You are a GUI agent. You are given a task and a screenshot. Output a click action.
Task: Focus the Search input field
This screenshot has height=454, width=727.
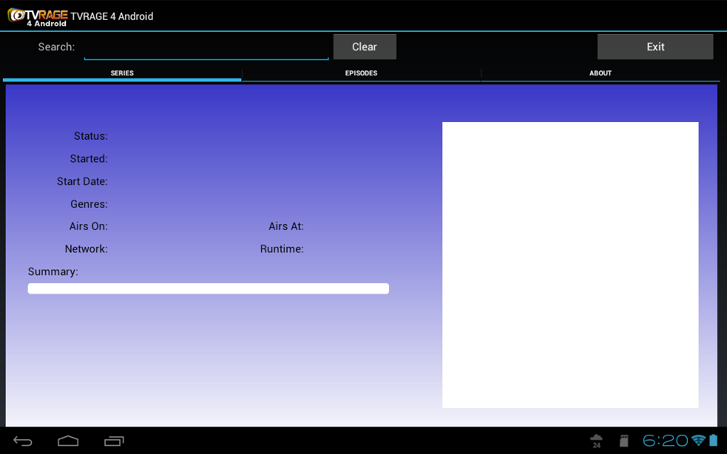tap(207, 48)
